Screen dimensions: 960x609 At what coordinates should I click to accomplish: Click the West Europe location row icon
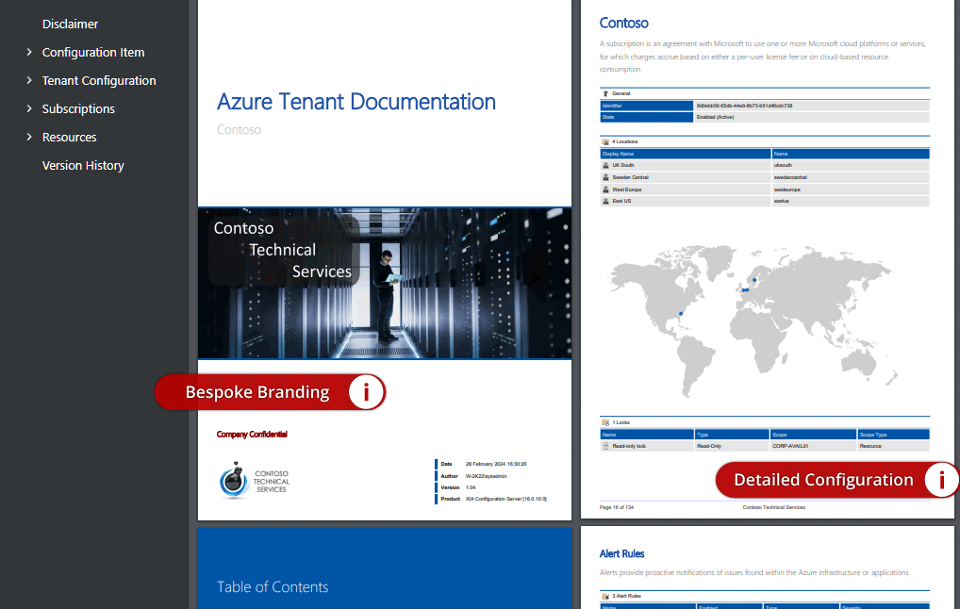tap(605, 189)
